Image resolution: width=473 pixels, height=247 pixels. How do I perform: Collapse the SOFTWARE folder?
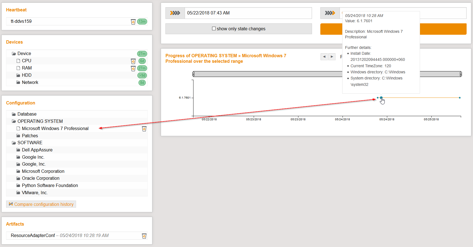14,143
